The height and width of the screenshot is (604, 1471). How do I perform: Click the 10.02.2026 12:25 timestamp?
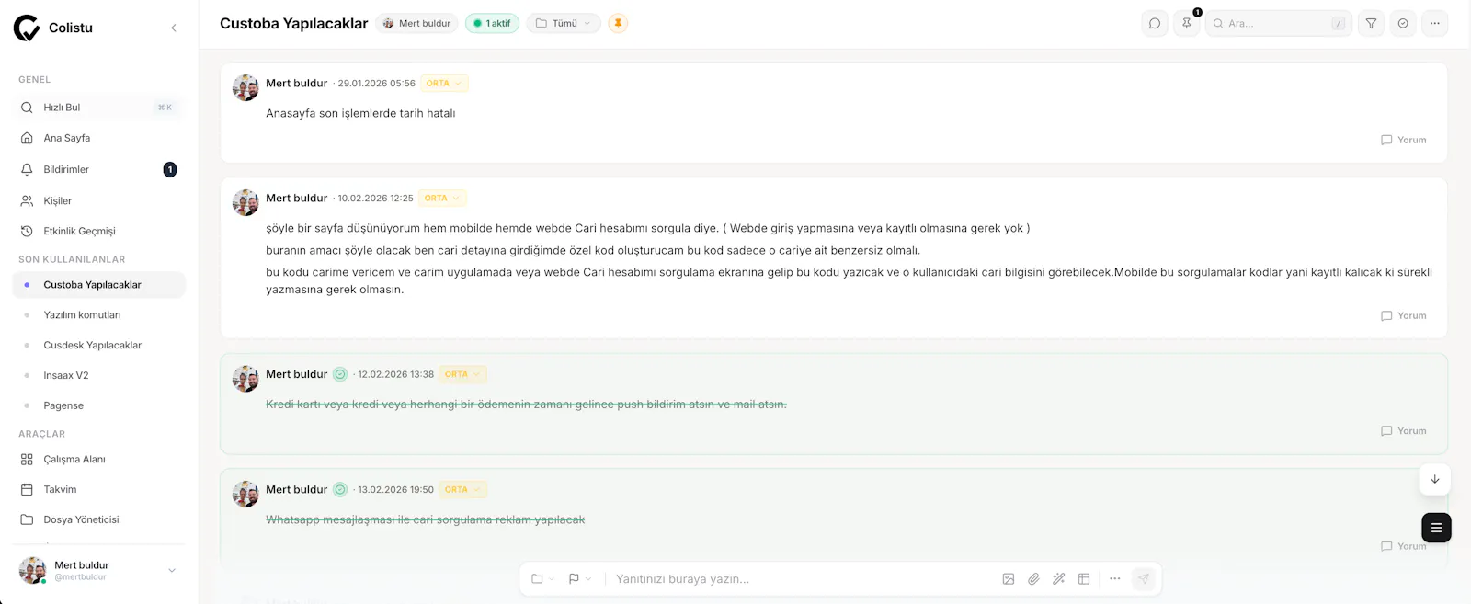click(375, 199)
